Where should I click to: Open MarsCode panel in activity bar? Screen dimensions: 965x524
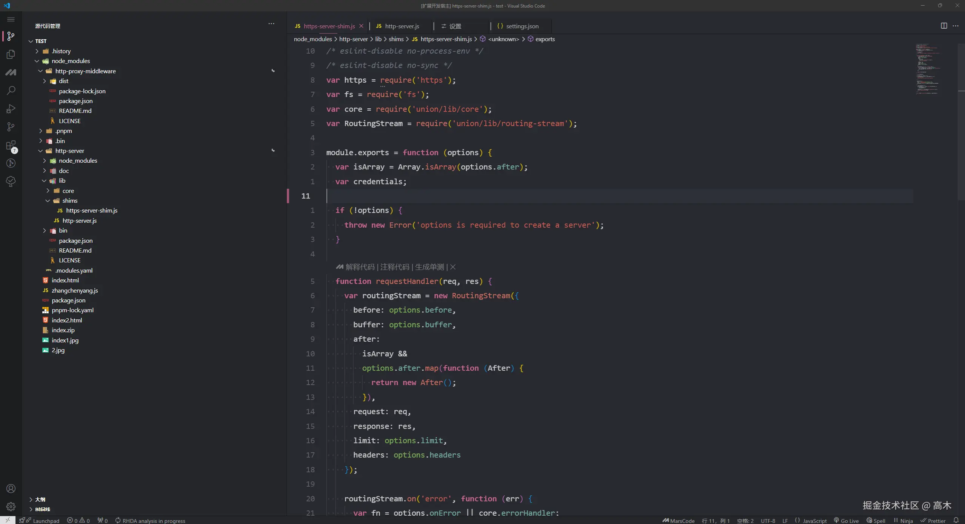pyautogui.click(x=11, y=72)
